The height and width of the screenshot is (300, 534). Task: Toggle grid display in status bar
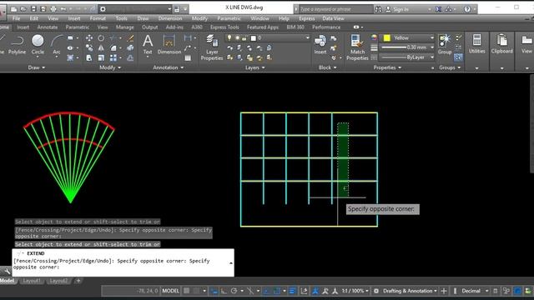(x=187, y=291)
